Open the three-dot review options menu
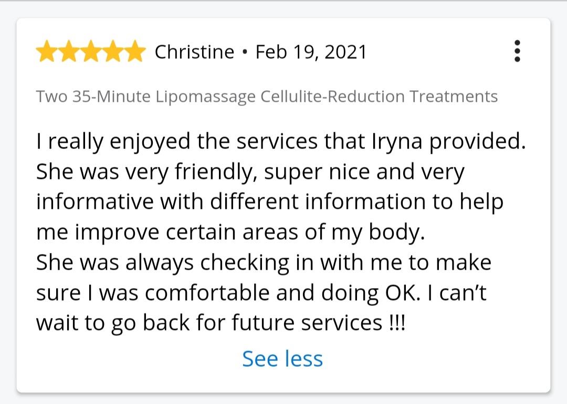The image size is (567, 404). (517, 51)
